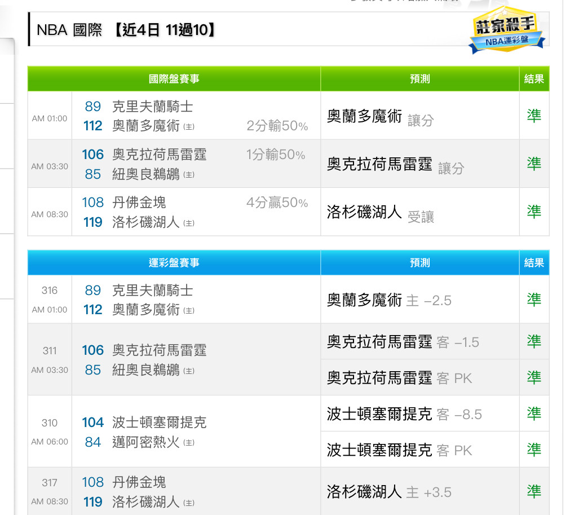Click the 奧蘭多魔術 讓分 prediction
The height and width of the screenshot is (515, 570).
tap(380, 117)
